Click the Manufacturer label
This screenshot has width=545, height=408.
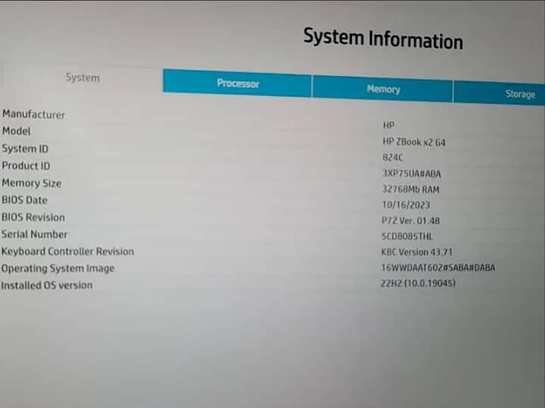[x=33, y=114]
